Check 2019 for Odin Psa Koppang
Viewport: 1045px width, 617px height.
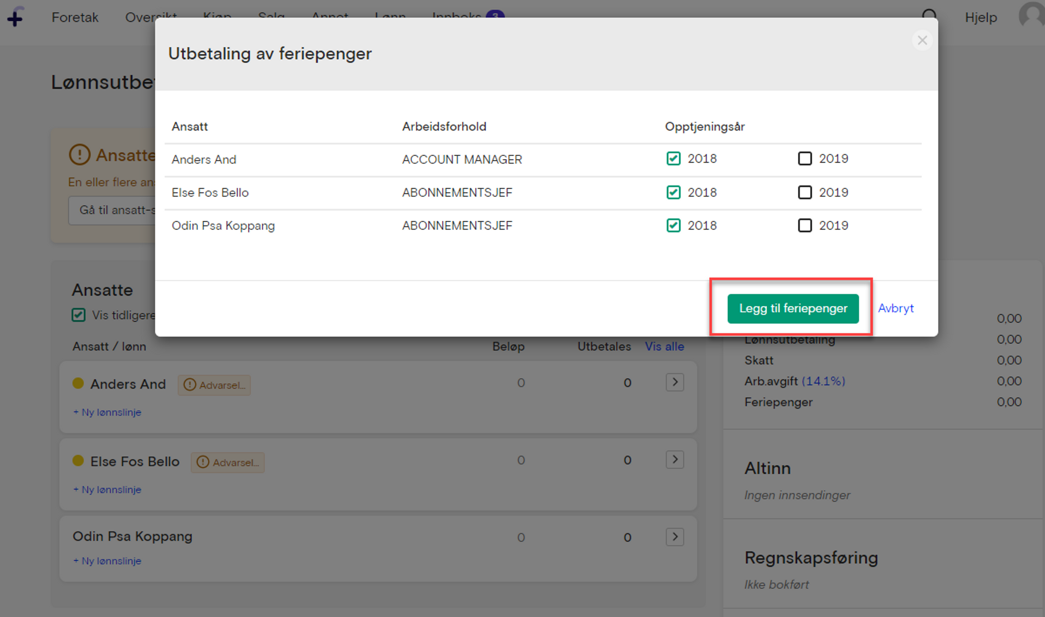click(805, 226)
